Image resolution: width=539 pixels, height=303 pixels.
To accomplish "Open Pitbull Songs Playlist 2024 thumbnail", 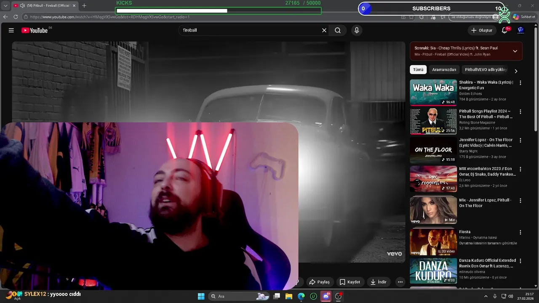I will [x=433, y=121].
